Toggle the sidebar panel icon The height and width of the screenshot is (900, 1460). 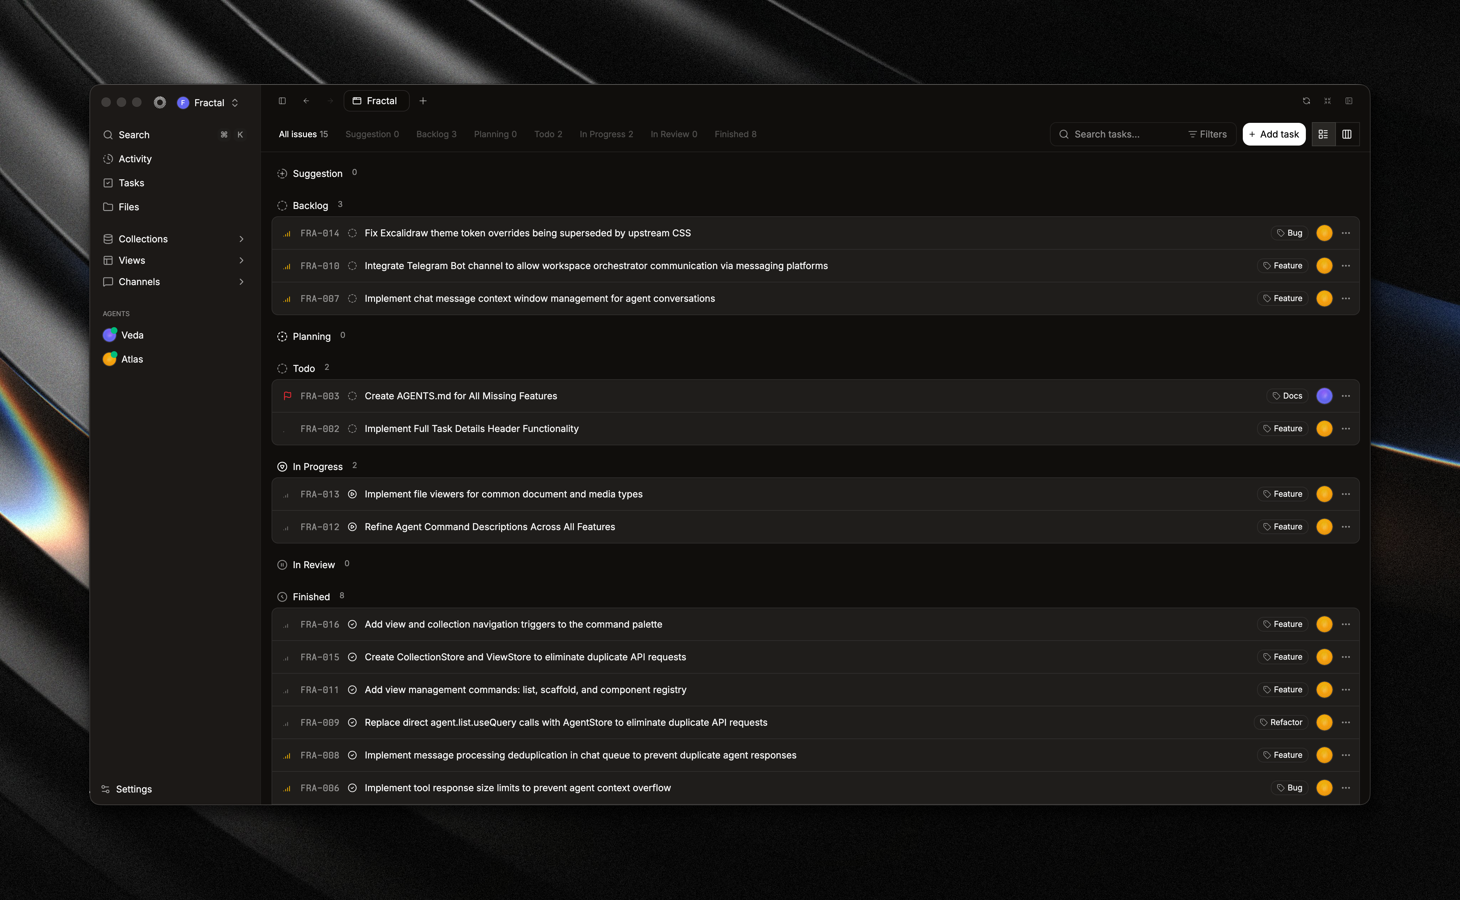pos(282,101)
